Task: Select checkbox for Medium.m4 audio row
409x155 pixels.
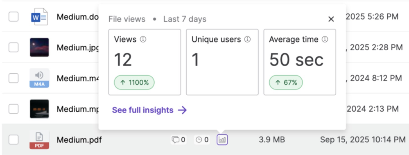Action: point(14,78)
